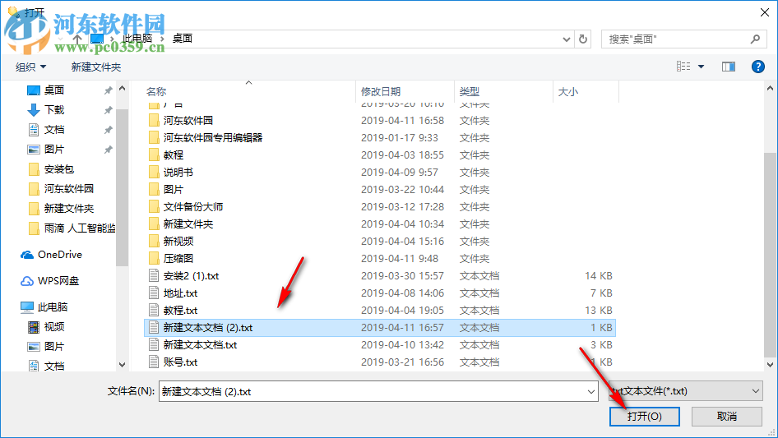Open the 组织 menu
This screenshot has height=438, width=778.
click(30, 67)
